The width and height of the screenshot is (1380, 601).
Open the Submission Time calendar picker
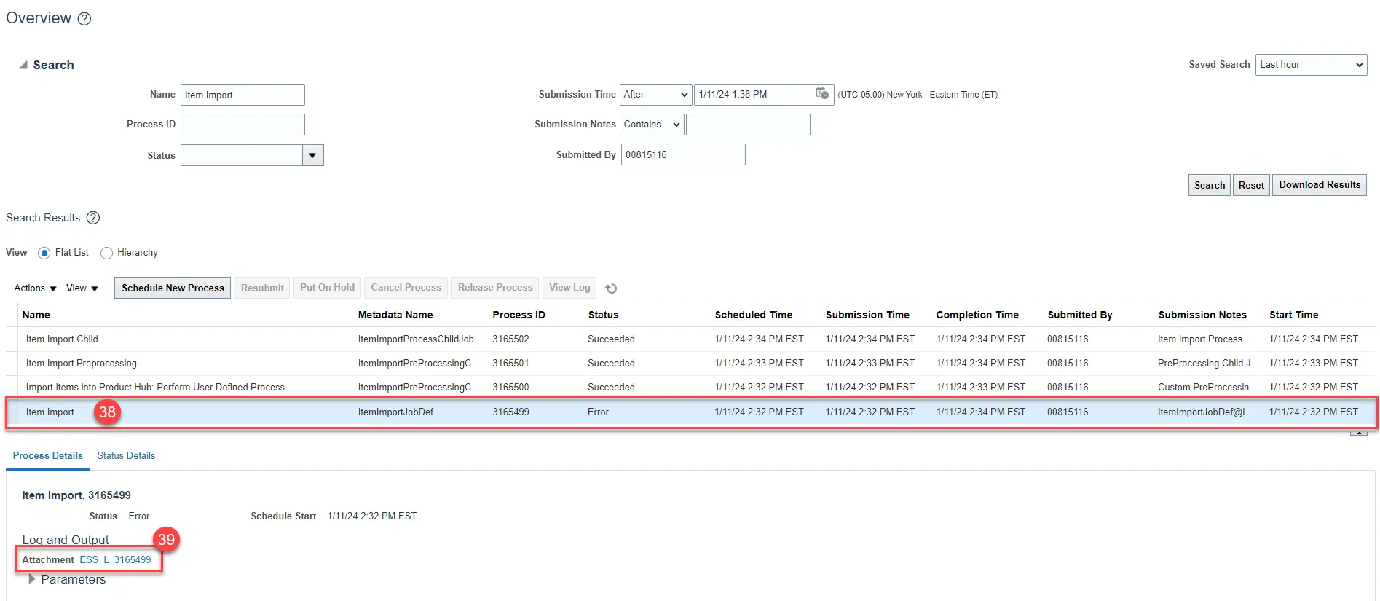[822, 93]
